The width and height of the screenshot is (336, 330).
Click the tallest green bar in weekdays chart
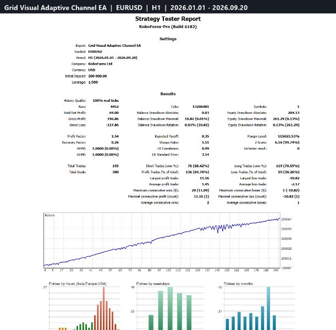pos(170,309)
